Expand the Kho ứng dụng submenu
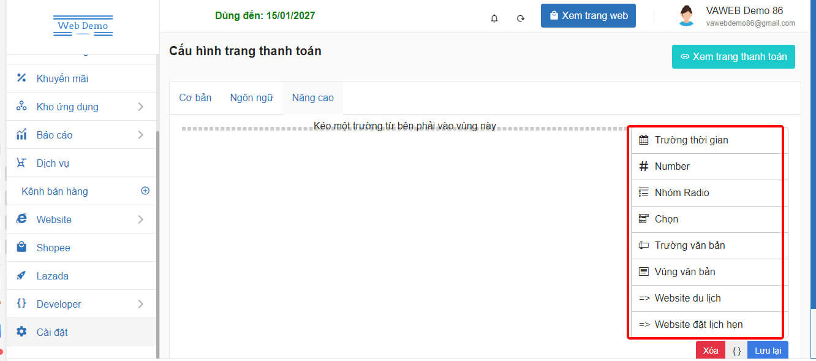Viewport: 816px width, 361px height. tap(140, 107)
